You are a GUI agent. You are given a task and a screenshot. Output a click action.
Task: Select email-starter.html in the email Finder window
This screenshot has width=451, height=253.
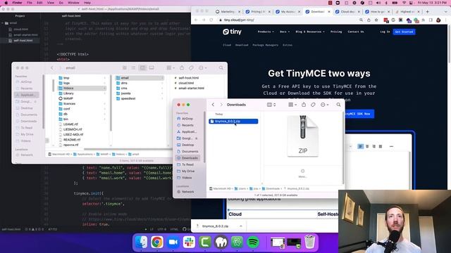pyautogui.click(x=191, y=89)
